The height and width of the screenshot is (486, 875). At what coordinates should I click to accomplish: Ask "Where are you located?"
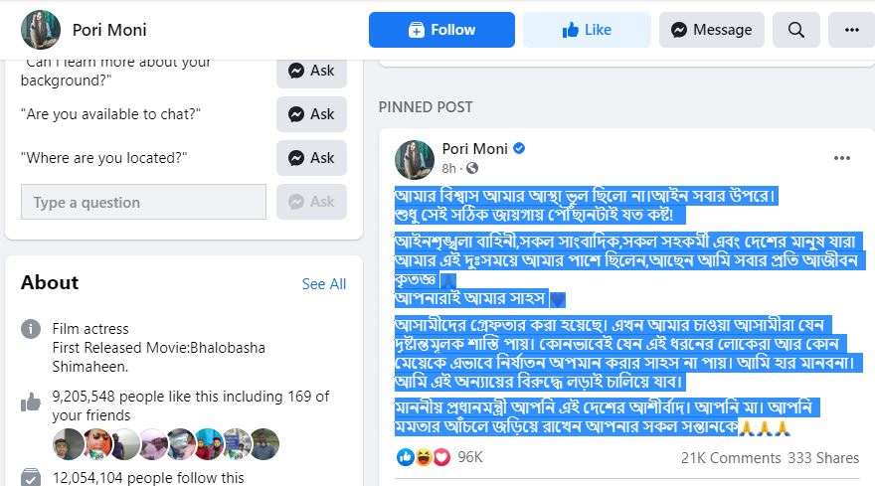point(311,158)
